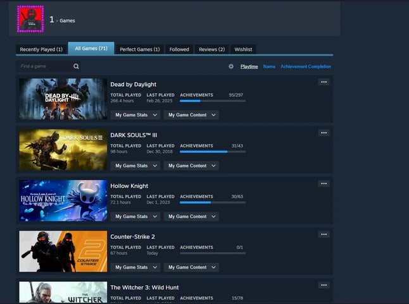Open the three-dot menu for Counter-Strike 2
The height and width of the screenshot is (304, 409).
[324, 234]
